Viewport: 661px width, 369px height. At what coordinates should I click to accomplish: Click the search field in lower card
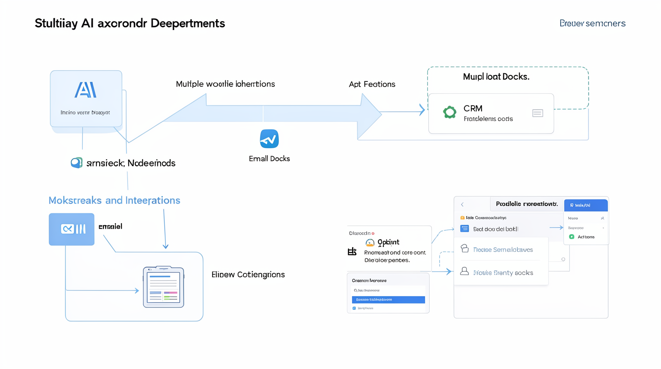[x=388, y=290]
